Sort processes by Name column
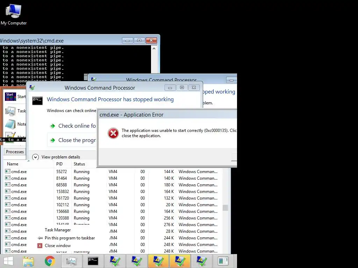Viewport: 358px width, 268px height. click(x=13, y=164)
